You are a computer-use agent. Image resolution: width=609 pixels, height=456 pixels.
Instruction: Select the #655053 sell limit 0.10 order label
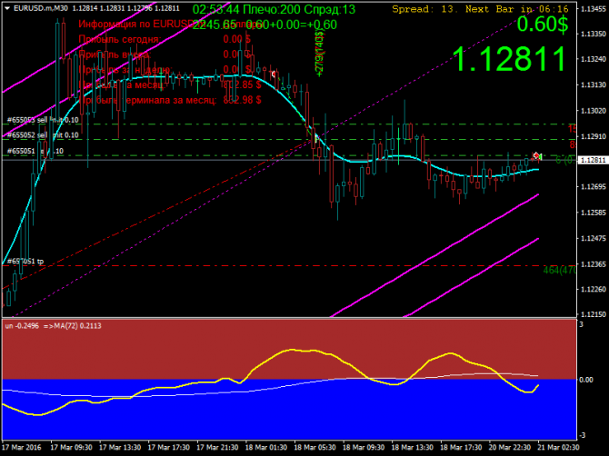[43, 120]
